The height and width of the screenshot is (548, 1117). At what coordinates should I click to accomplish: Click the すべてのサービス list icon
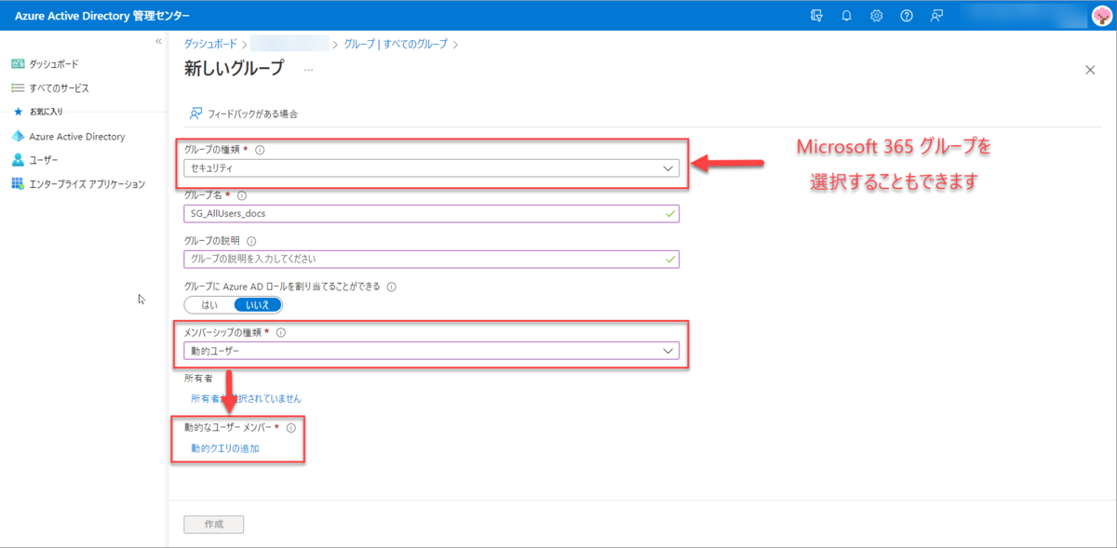click(17, 87)
